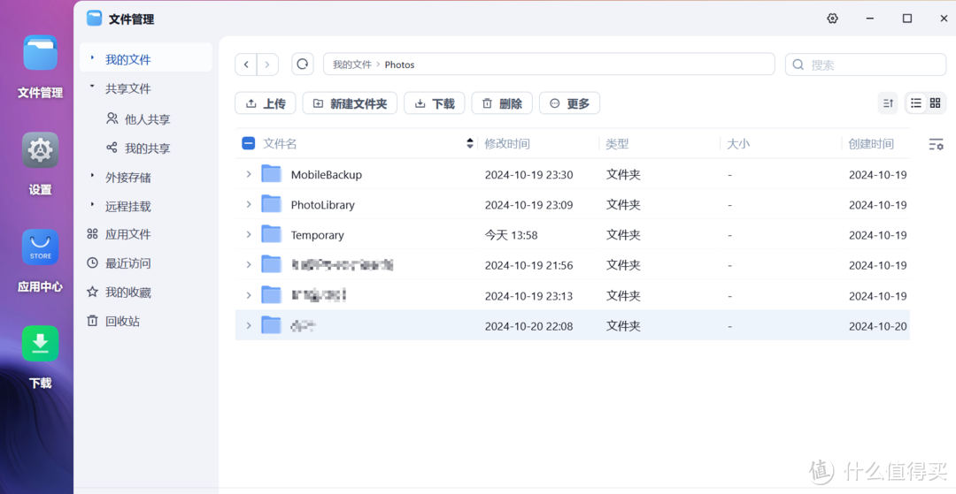
Task: Click the file manager title logo
Action: click(x=94, y=19)
